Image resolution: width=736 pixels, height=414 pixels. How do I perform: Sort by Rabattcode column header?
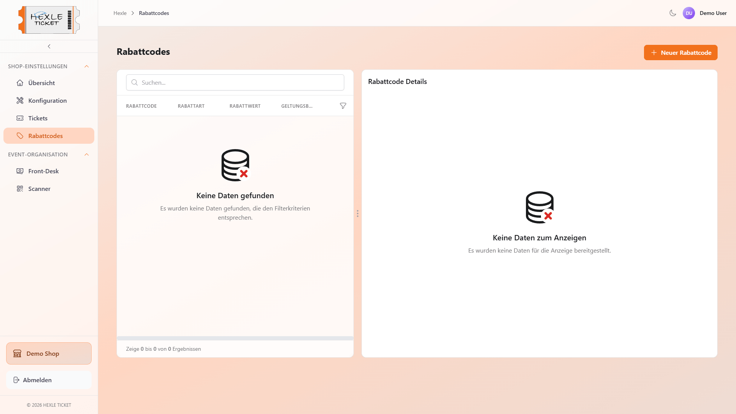pyautogui.click(x=141, y=106)
